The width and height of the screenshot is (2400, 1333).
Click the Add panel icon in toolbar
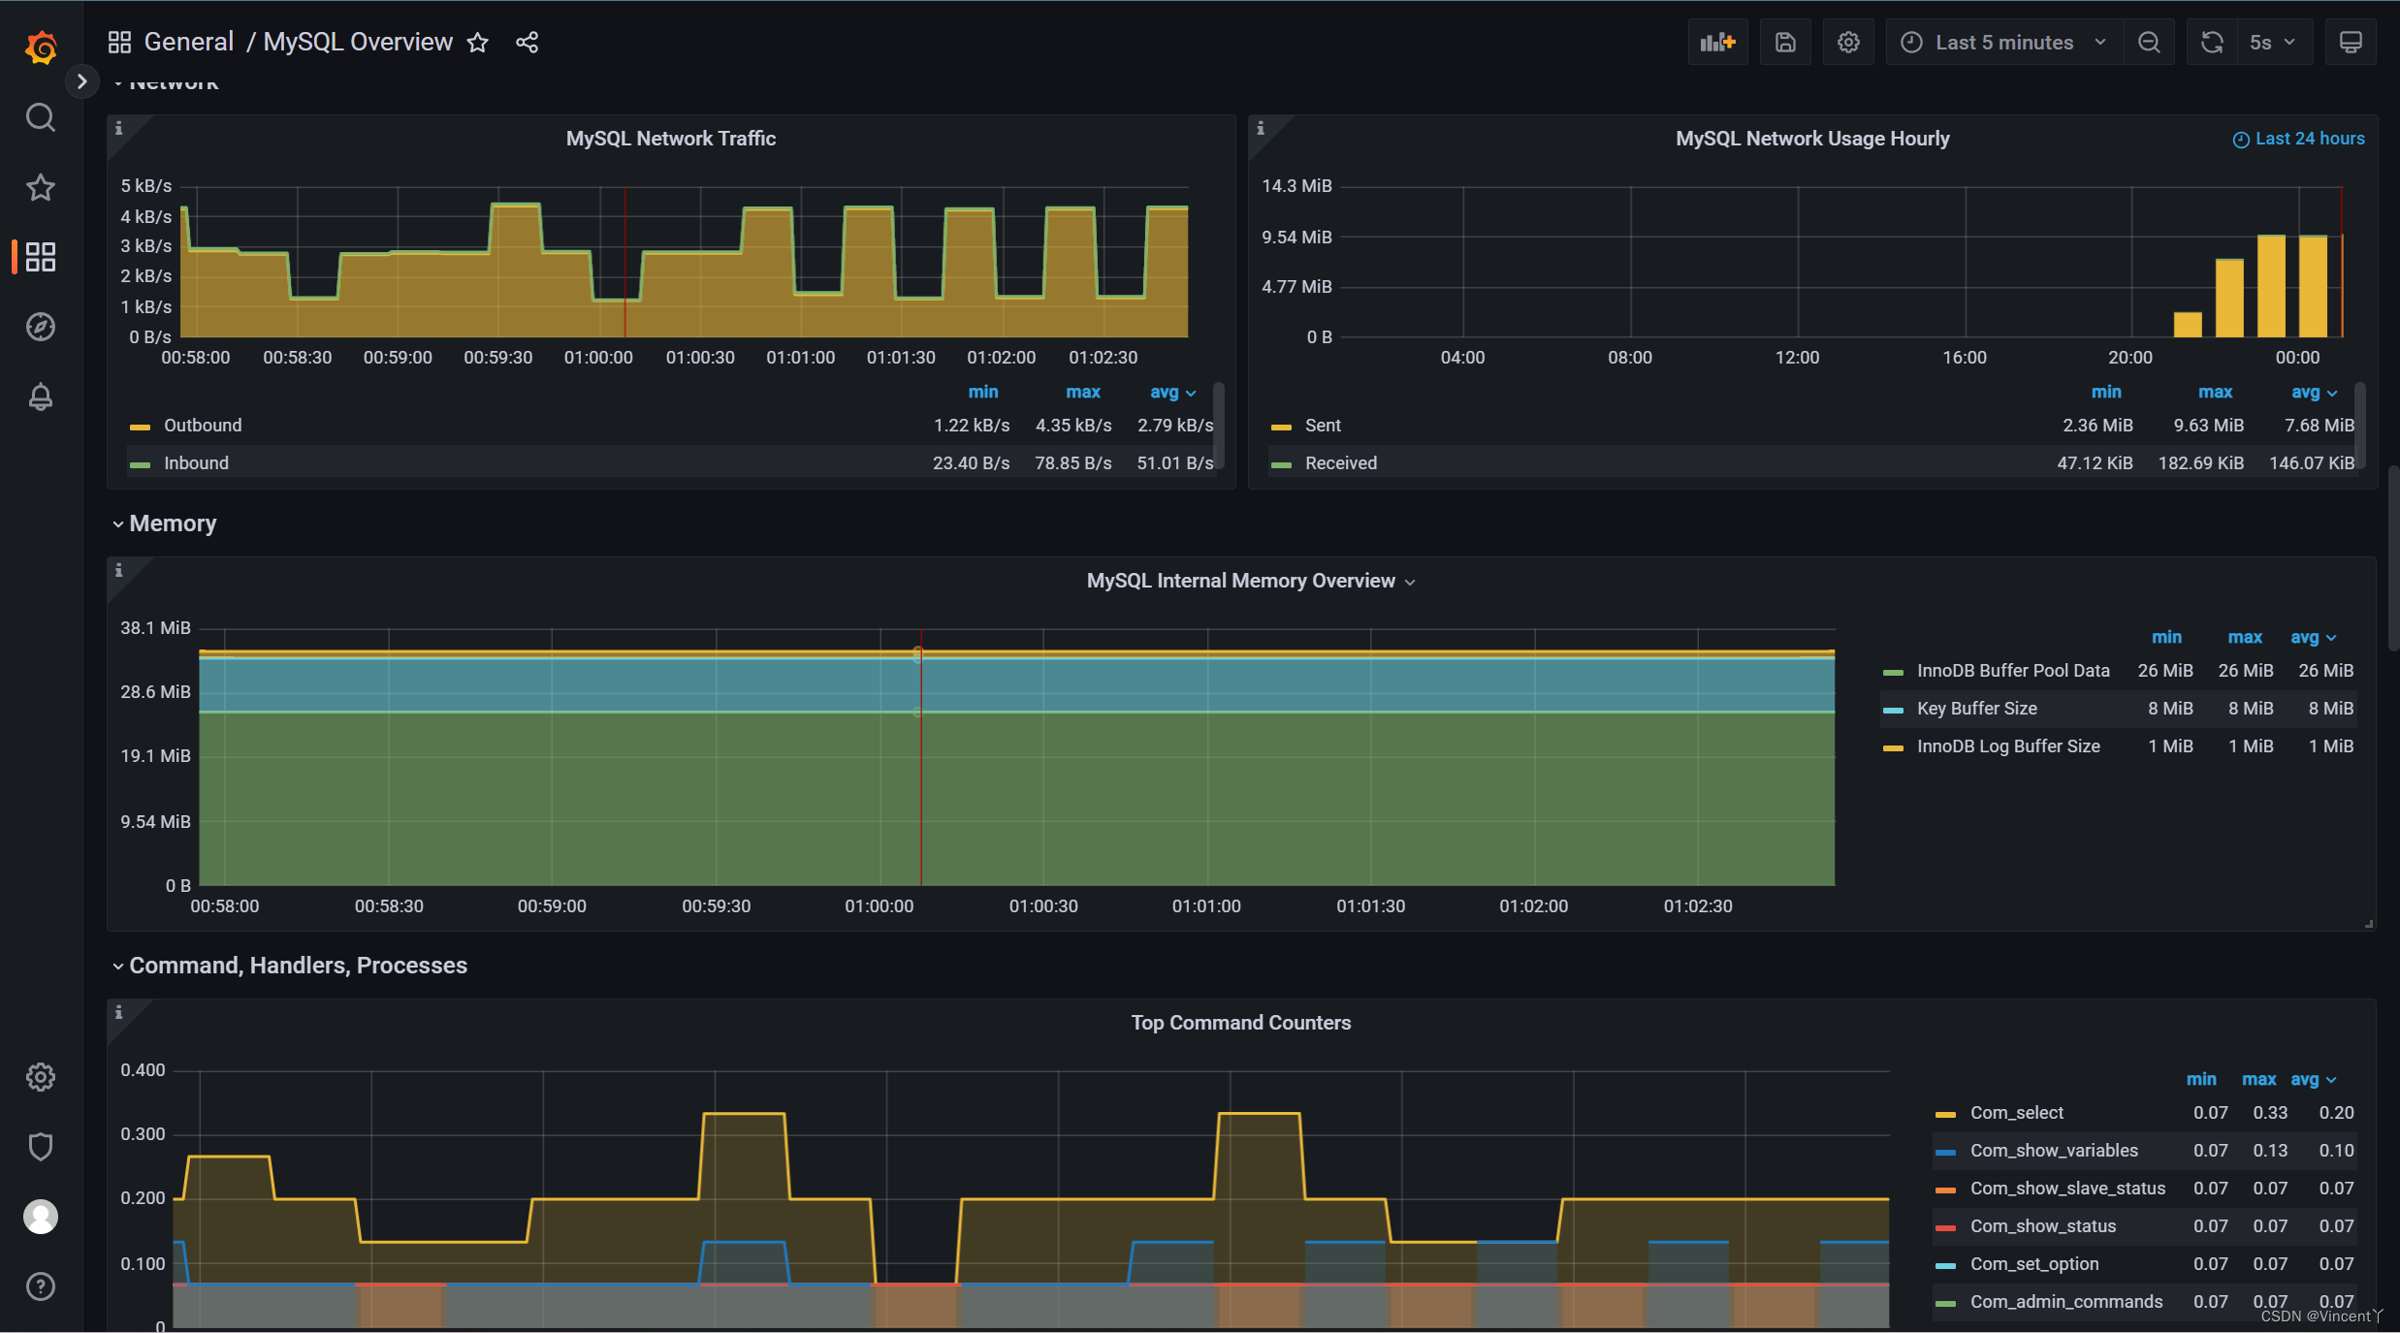1716,42
